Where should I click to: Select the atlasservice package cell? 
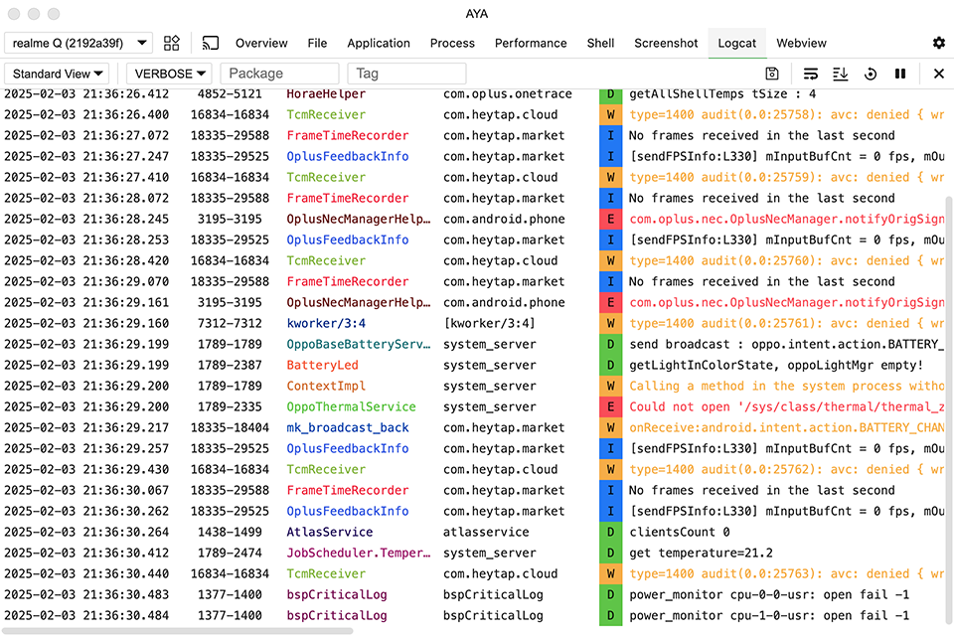coord(486,532)
